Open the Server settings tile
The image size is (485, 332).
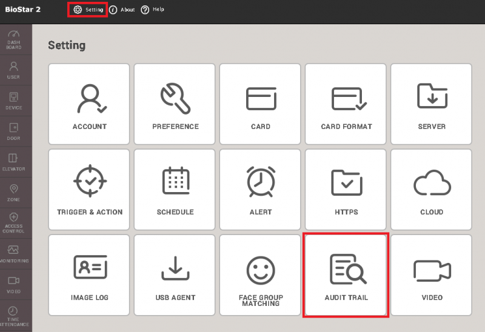(432, 104)
